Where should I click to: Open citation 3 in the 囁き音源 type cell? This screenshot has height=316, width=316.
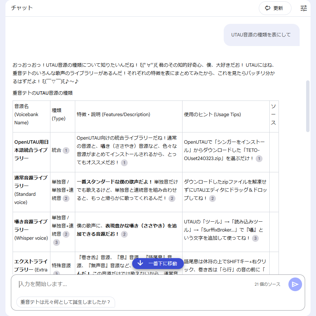57,242
